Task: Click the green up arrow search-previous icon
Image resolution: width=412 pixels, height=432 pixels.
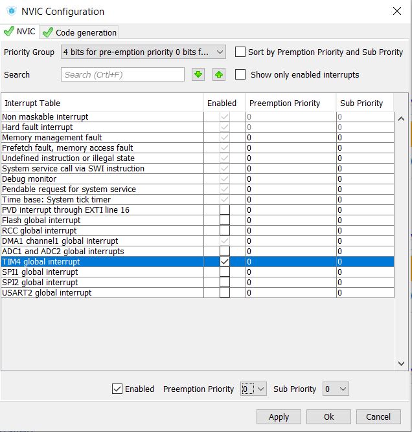Action: click(219, 74)
